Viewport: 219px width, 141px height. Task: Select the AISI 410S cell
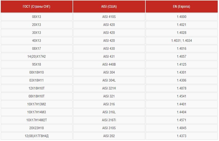click(109, 17)
